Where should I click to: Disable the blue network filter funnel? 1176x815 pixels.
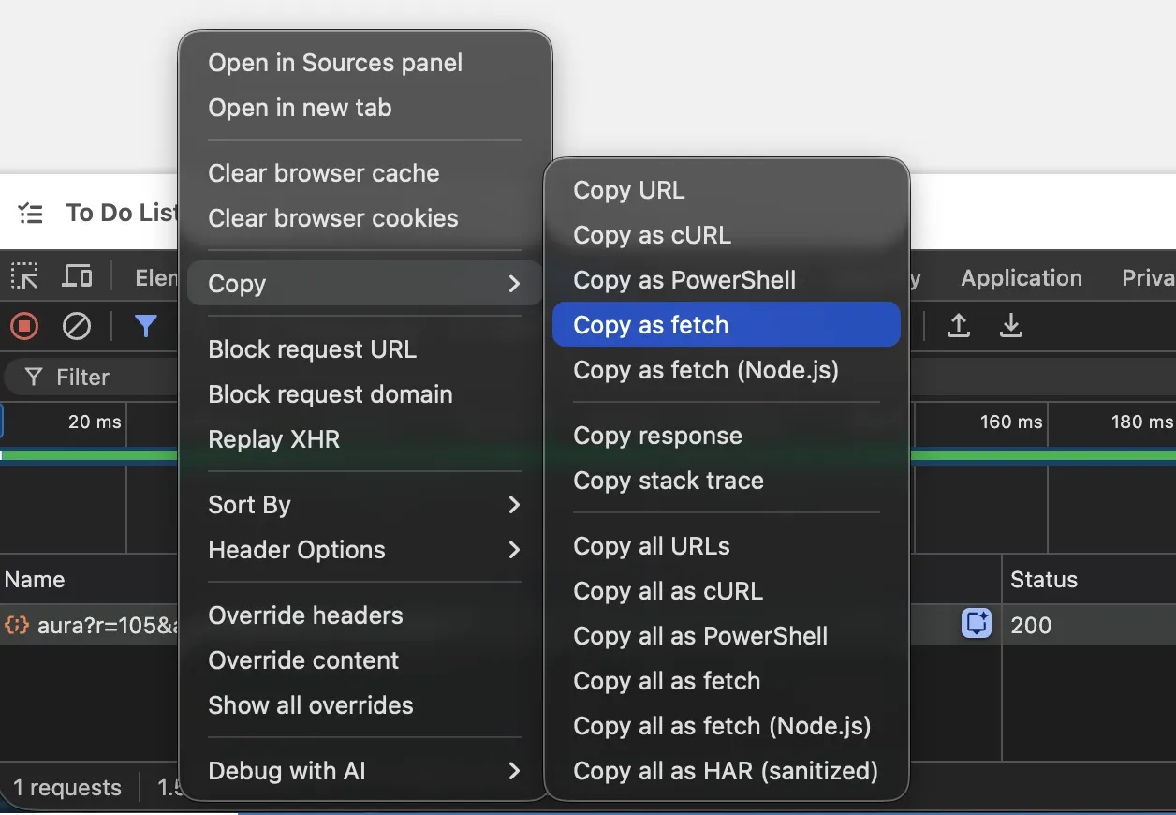145,326
